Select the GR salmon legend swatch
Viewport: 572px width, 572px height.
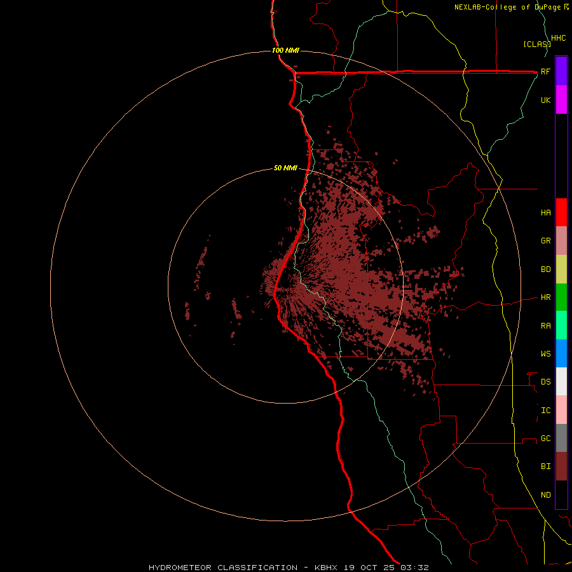(561, 241)
